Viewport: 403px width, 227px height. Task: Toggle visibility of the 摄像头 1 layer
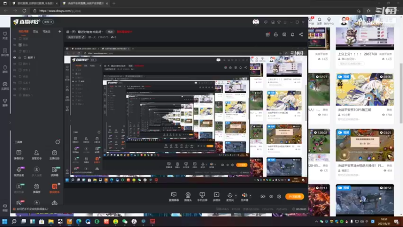(15, 95)
